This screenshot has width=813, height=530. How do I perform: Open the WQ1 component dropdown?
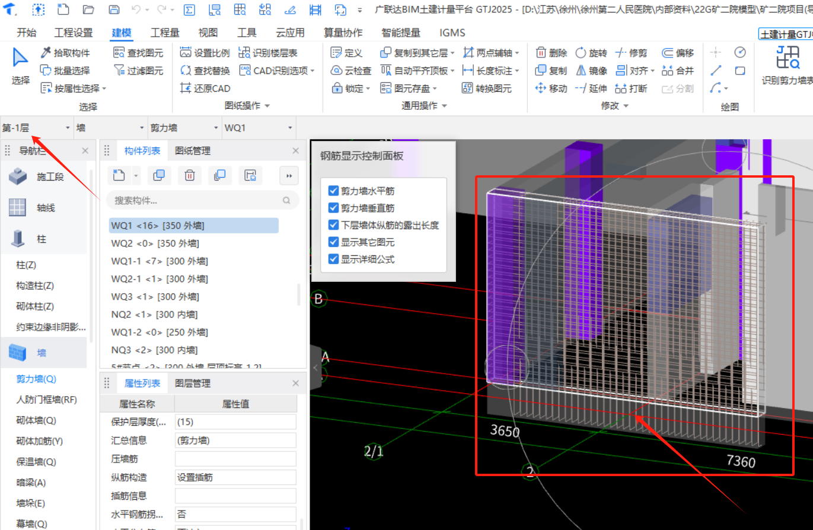click(259, 127)
